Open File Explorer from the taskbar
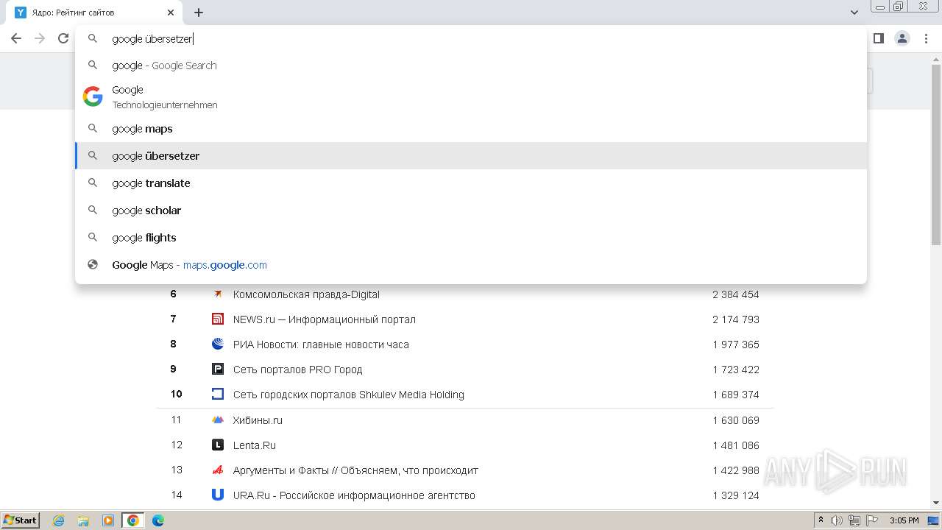942x530 pixels. (x=83, y=520)
